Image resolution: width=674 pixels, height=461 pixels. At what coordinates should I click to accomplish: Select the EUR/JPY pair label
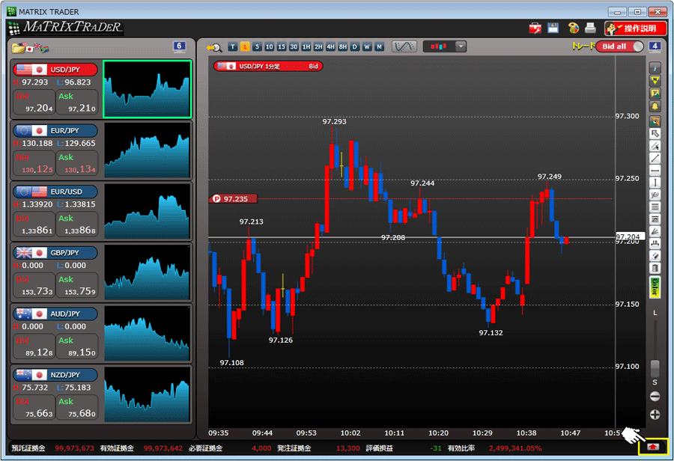point(55,131)
